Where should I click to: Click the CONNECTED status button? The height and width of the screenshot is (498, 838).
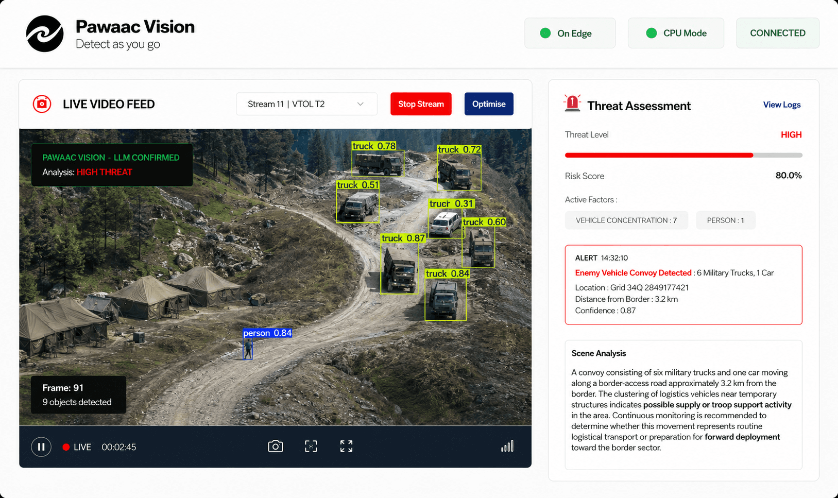tap(778, 33)
